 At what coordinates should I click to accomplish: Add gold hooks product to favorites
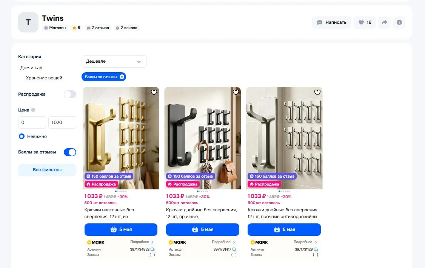tap(154, 92)
